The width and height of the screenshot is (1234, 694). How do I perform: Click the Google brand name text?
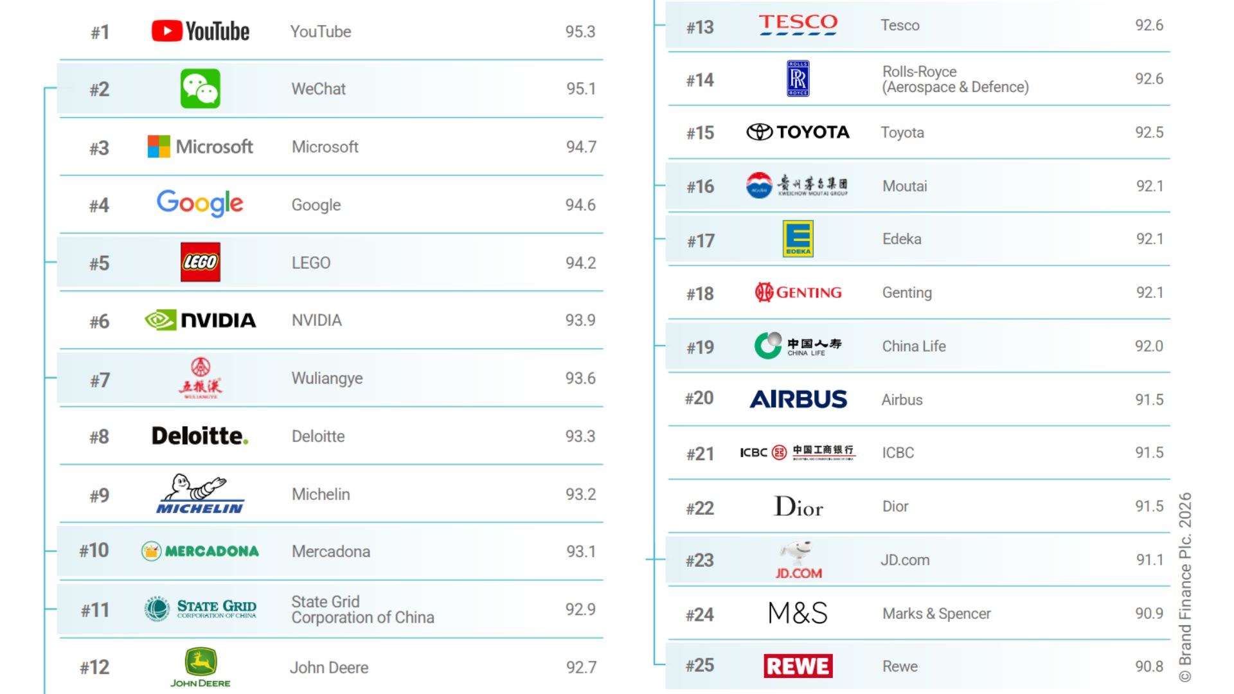click(316, 205)
